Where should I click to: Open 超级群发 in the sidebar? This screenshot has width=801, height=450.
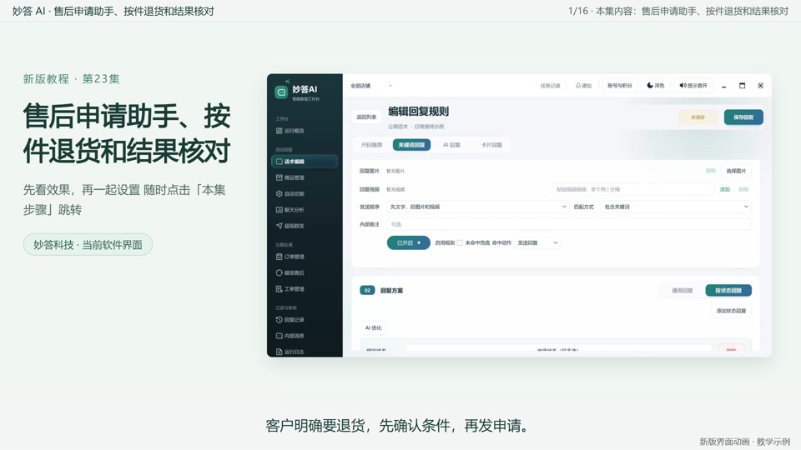pyautogui.click(x=290, y=226)
